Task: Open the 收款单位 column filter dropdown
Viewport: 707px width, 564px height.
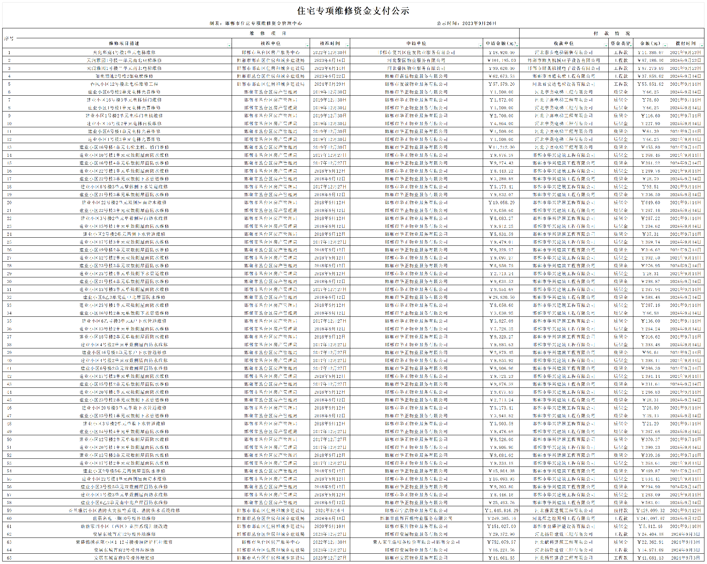Action: point(605,45)
